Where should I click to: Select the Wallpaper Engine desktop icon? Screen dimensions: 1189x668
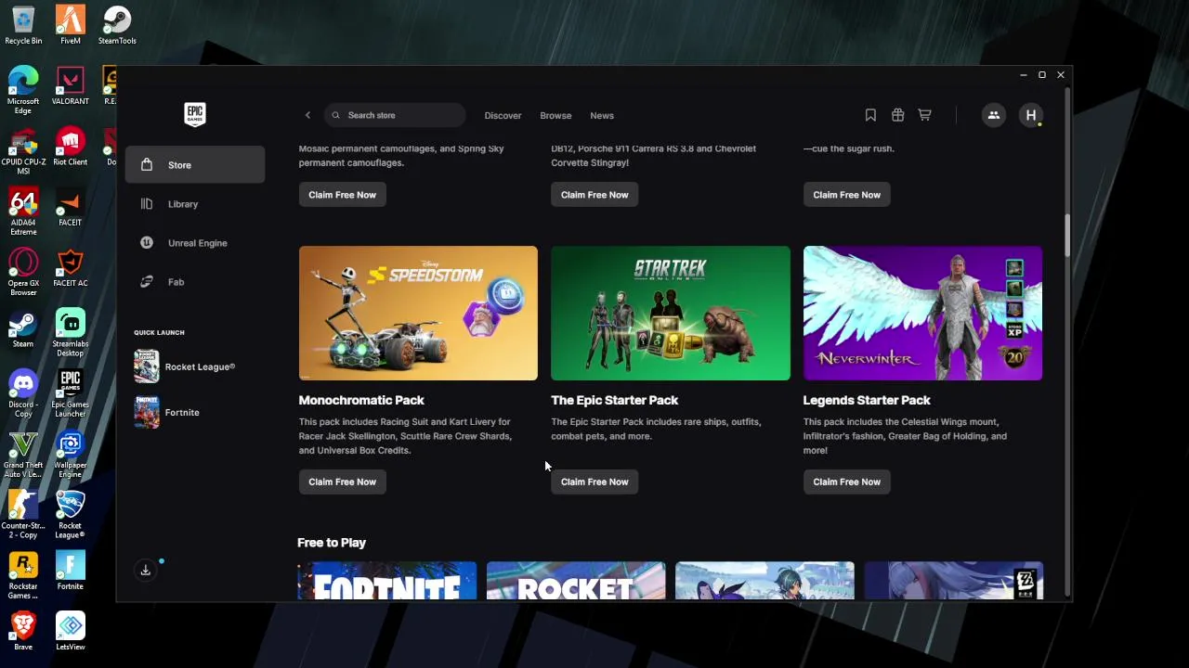coord(71,455)
